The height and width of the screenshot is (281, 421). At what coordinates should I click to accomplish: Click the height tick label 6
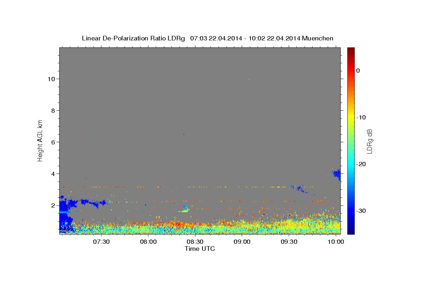54,142
